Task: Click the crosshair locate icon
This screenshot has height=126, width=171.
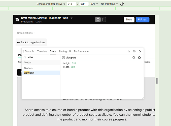Action: pos(140,57)
